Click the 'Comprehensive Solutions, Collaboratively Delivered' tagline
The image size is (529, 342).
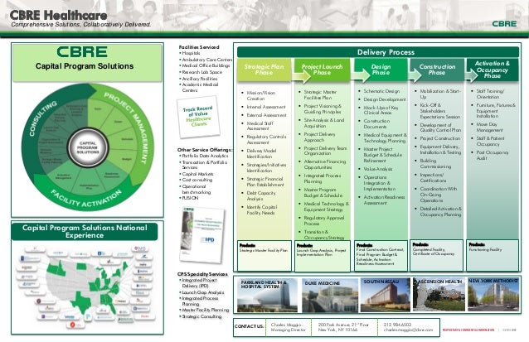81,24
